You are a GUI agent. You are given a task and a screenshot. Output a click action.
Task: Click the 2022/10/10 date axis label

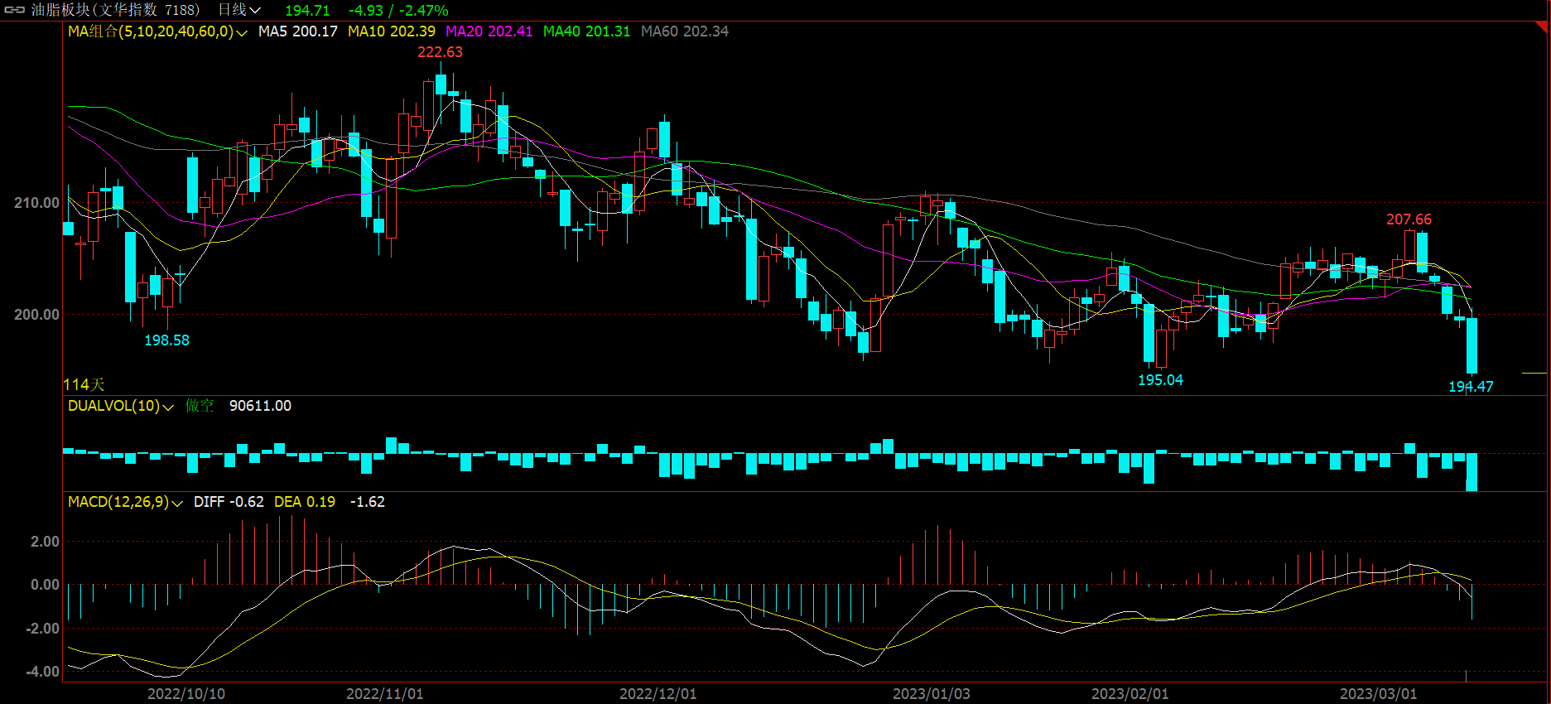coord(186,694)
